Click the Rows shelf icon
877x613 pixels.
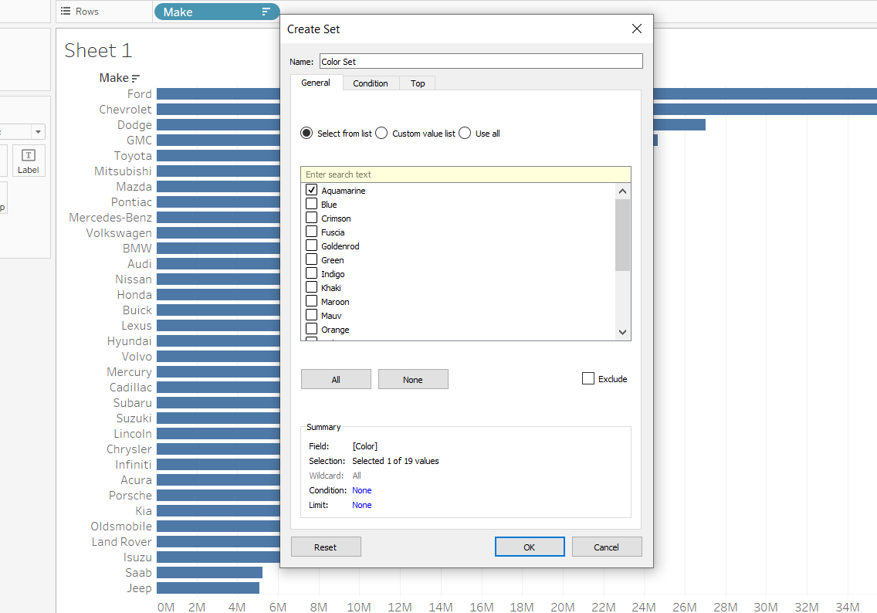tap(66, 11)
